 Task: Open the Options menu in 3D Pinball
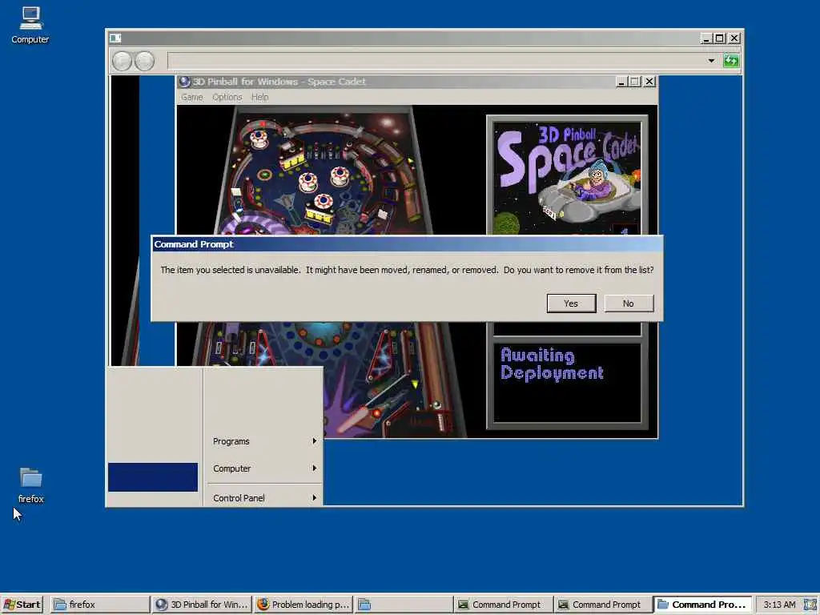[227, 97]
